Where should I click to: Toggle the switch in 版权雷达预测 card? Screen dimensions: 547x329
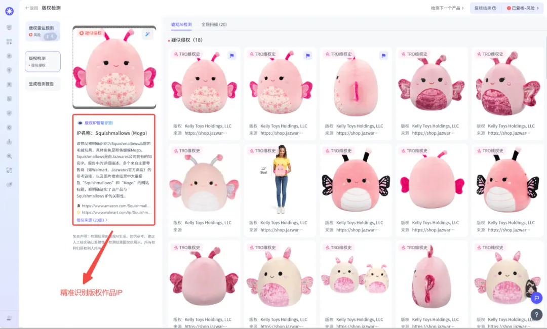[50, 36]
